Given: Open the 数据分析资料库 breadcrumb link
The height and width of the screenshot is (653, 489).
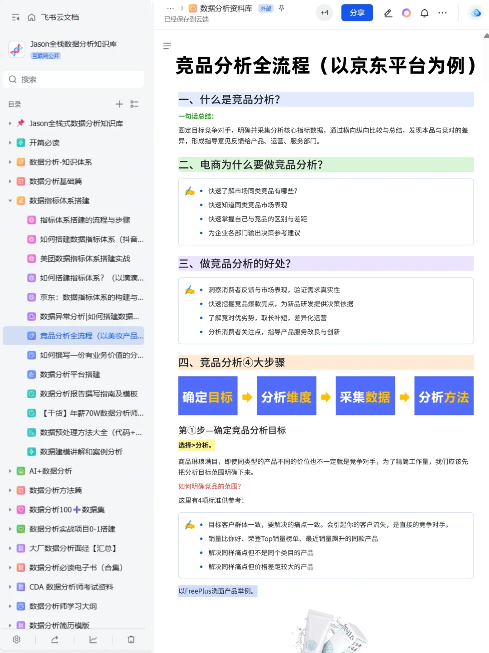Looking at the screenshot, I should [226, 9].
